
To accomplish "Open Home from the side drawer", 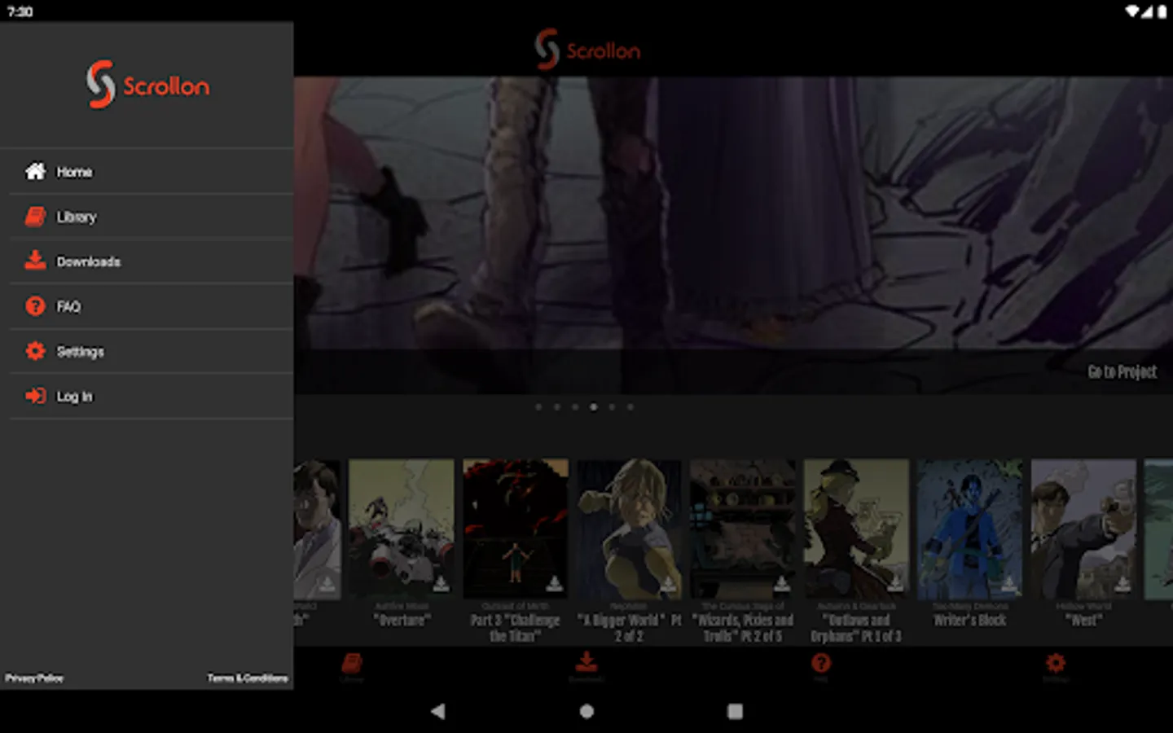I will 152,172.
